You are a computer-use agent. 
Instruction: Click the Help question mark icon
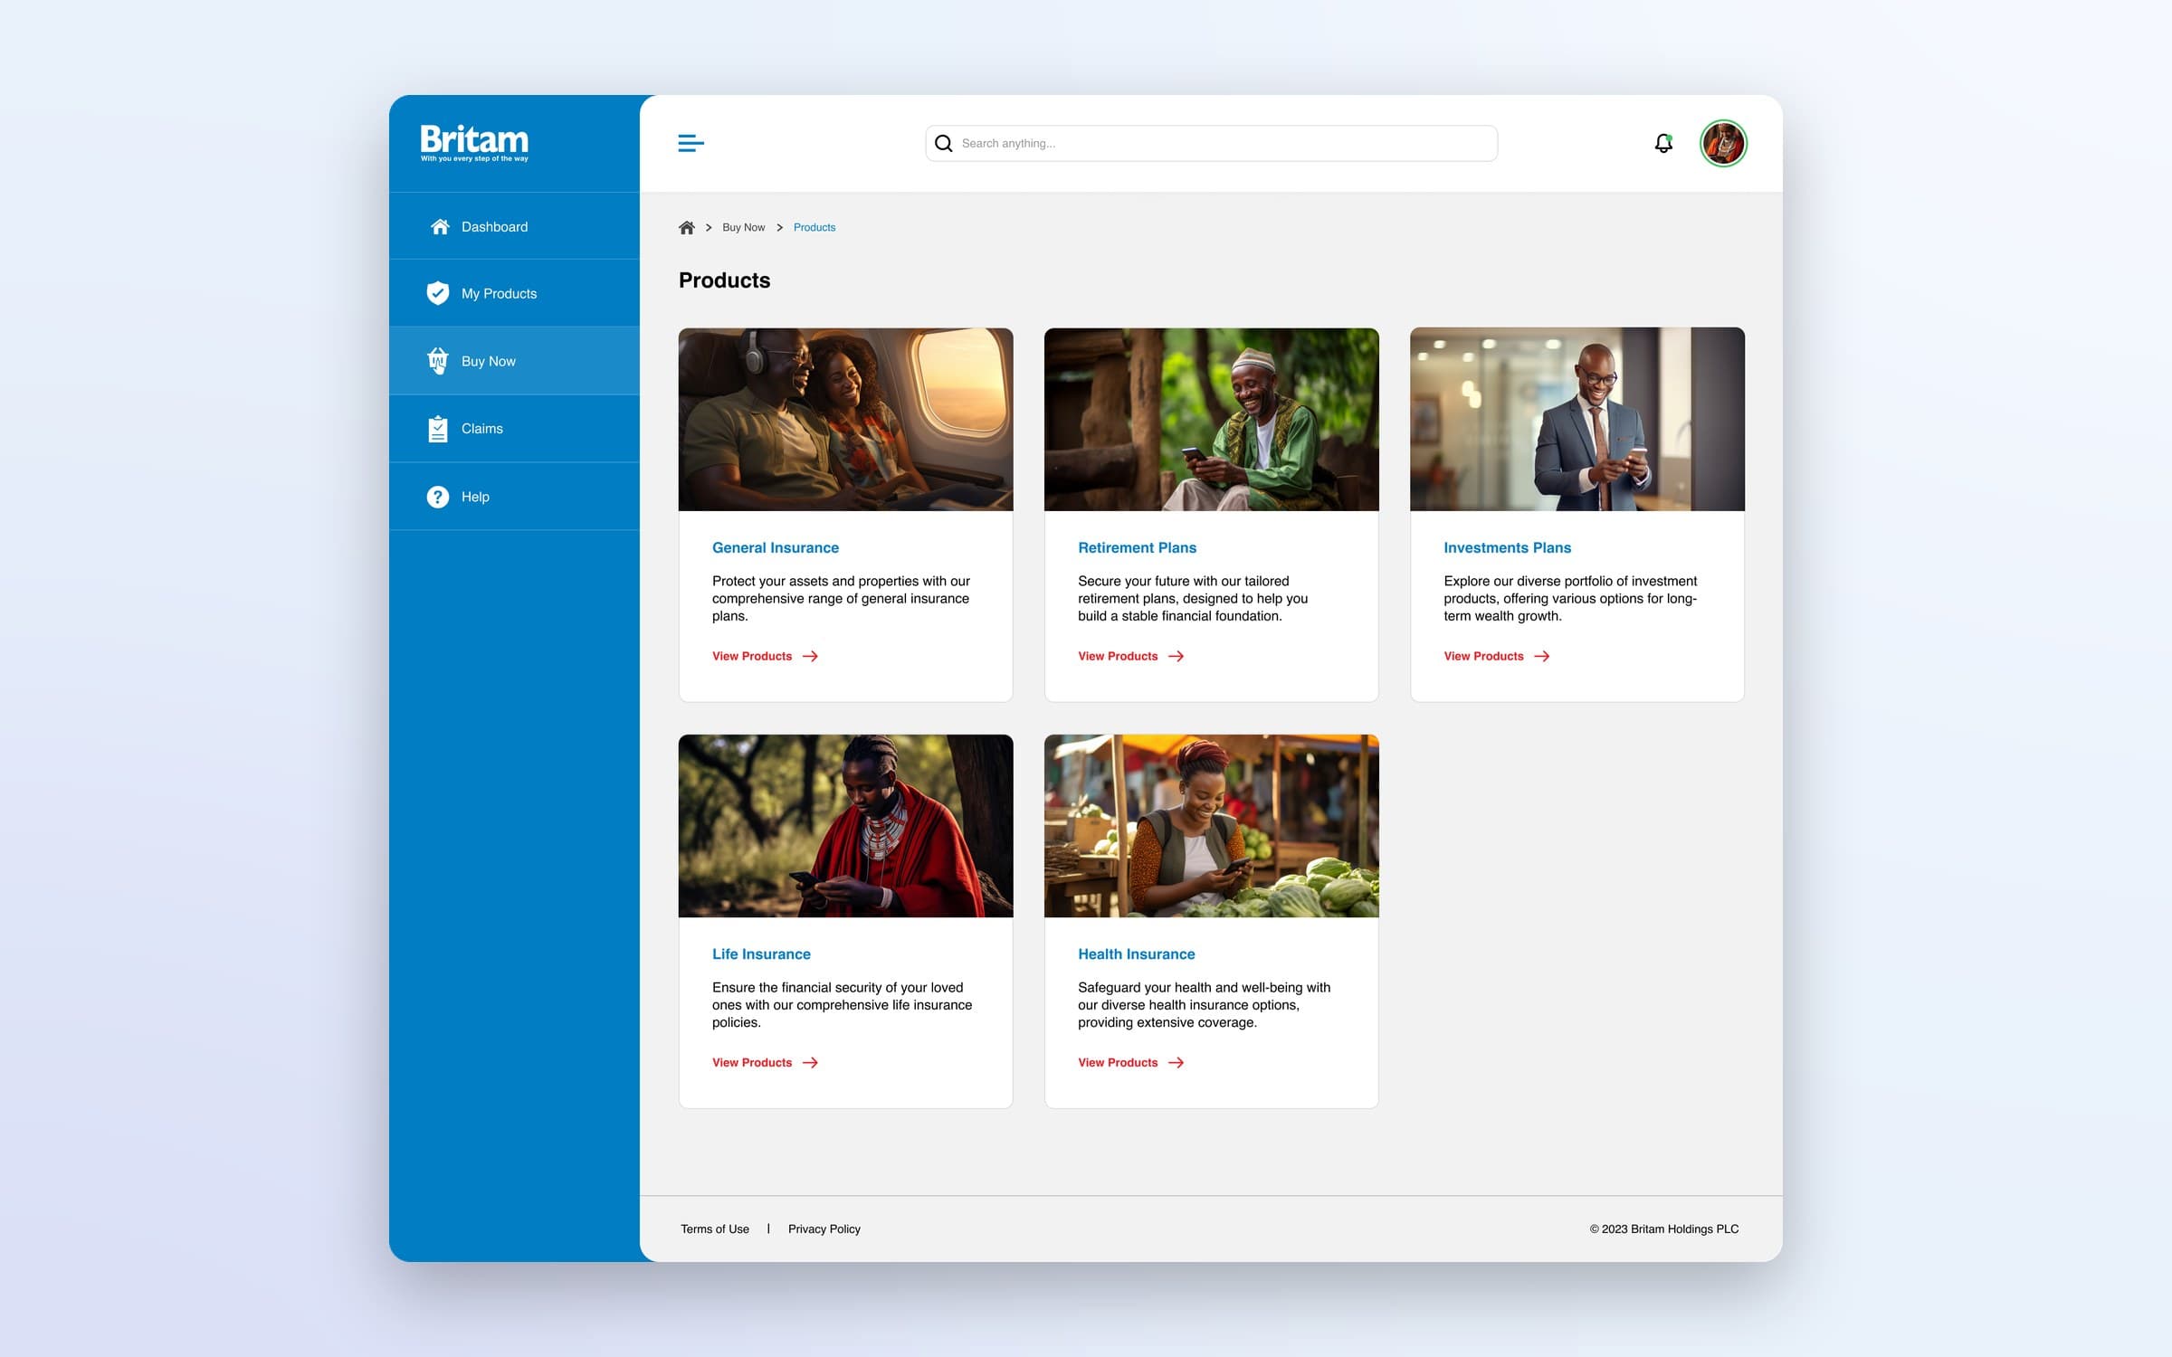[438, 497]
